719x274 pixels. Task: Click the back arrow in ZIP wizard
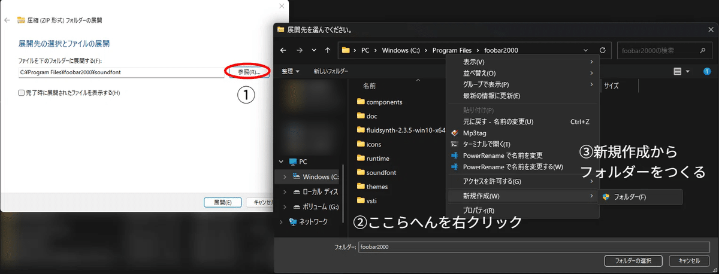tap(7, 20)
